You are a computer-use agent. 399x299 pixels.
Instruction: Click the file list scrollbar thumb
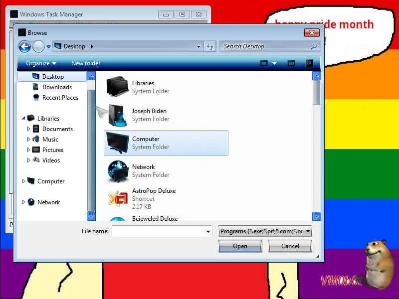[x=316, y=93]
